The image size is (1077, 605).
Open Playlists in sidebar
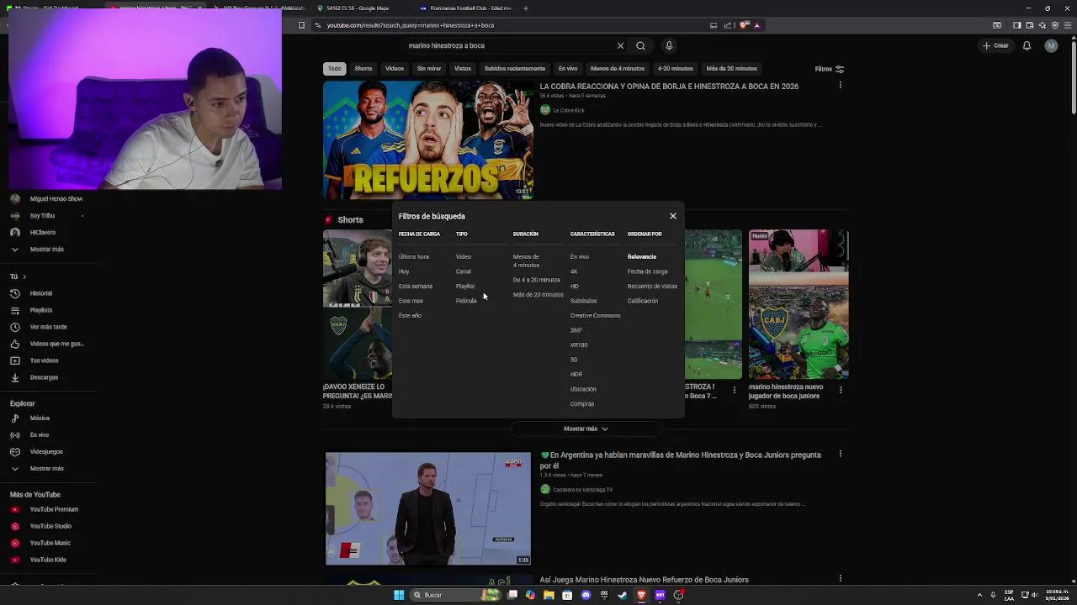pos(41,310)
